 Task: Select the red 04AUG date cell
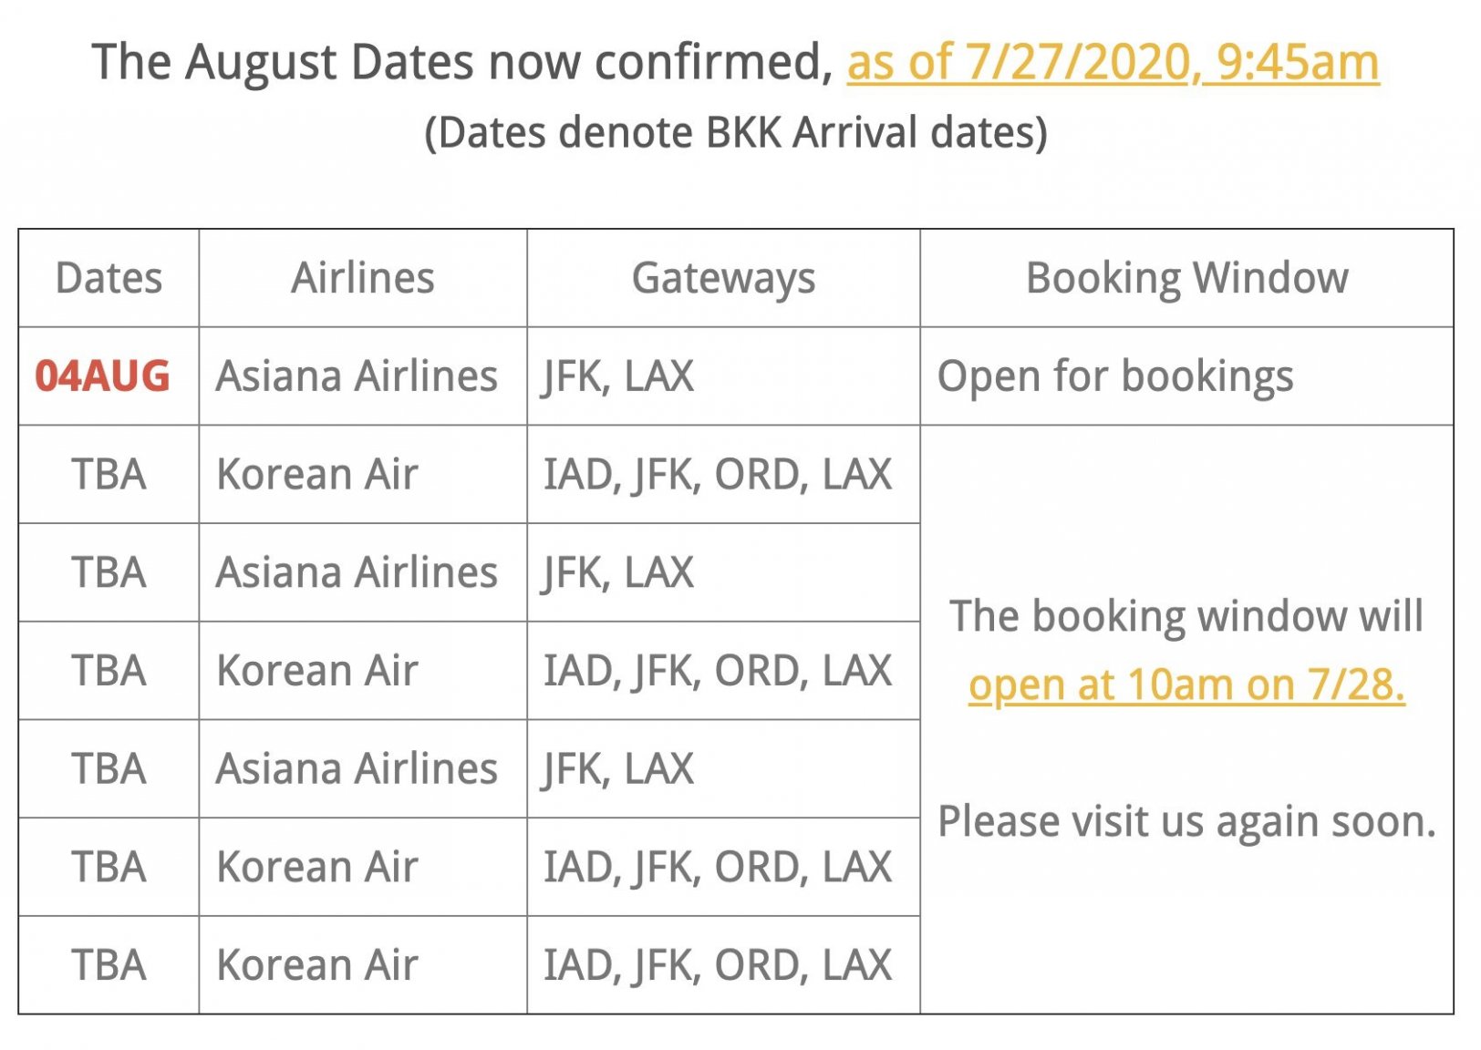pyautogui.click(x=103, y=376)
